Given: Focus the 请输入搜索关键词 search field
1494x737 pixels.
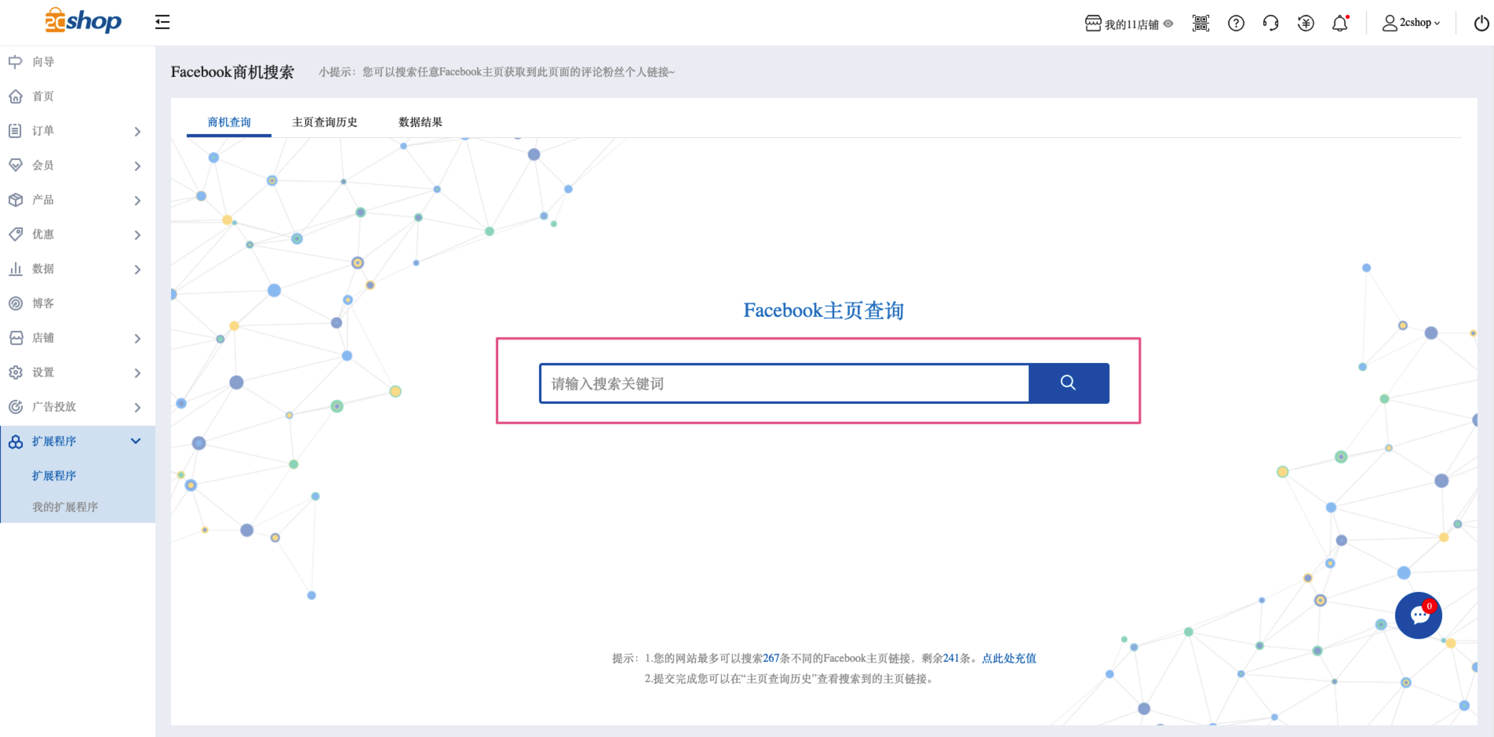Looking at the screenshot, I should [784, 383].
